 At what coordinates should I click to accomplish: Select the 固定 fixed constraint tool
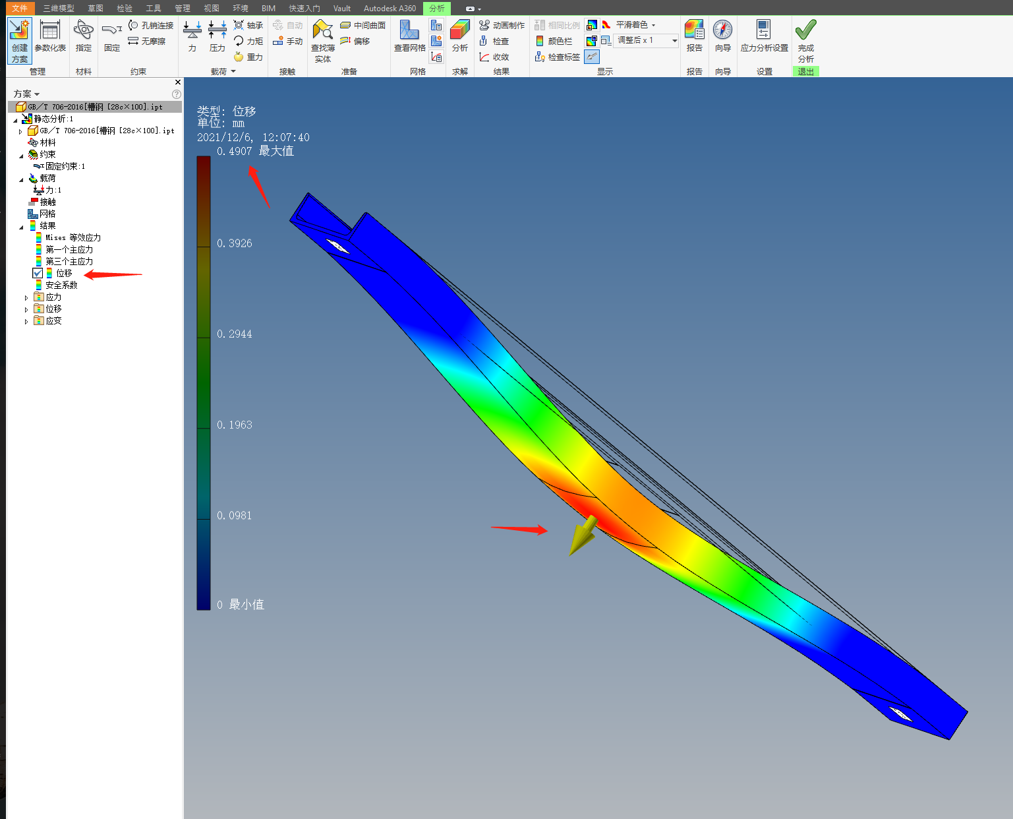[112, 36]
